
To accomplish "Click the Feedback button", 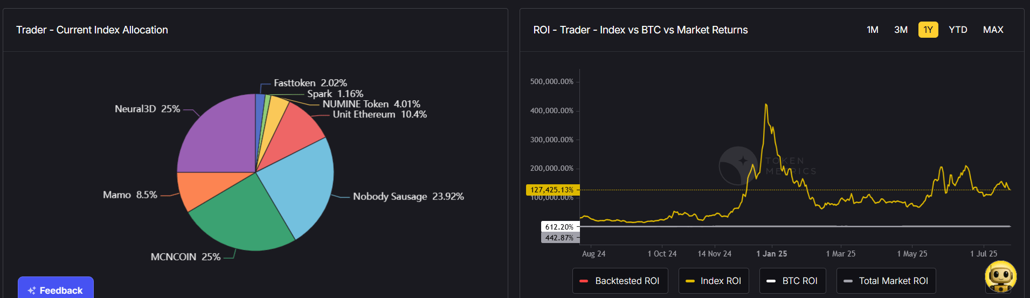I will pos(56,290).
